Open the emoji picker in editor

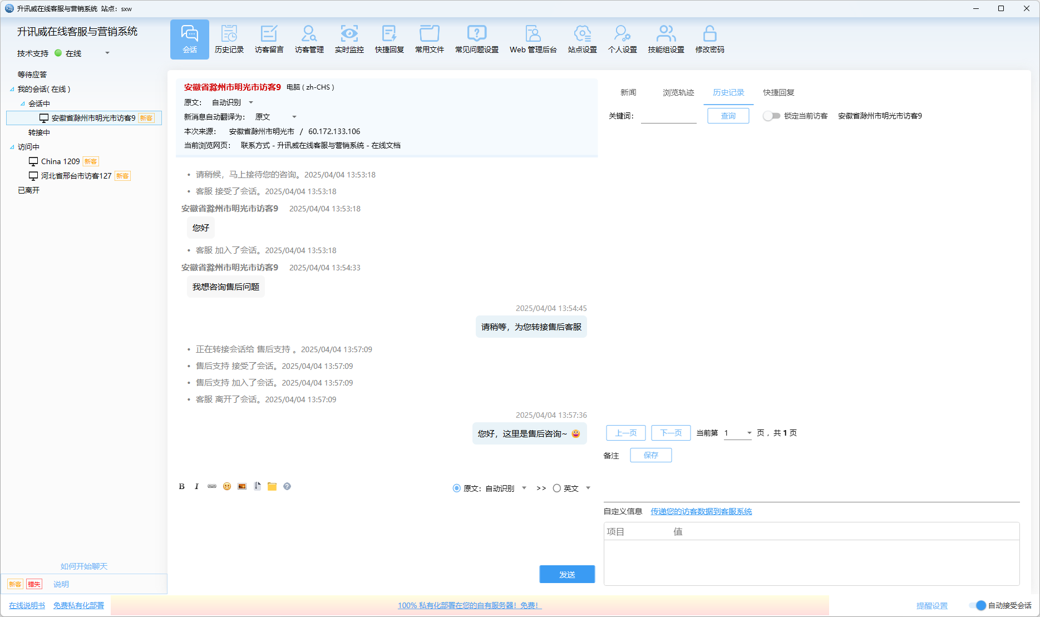[x=227, y=486]
